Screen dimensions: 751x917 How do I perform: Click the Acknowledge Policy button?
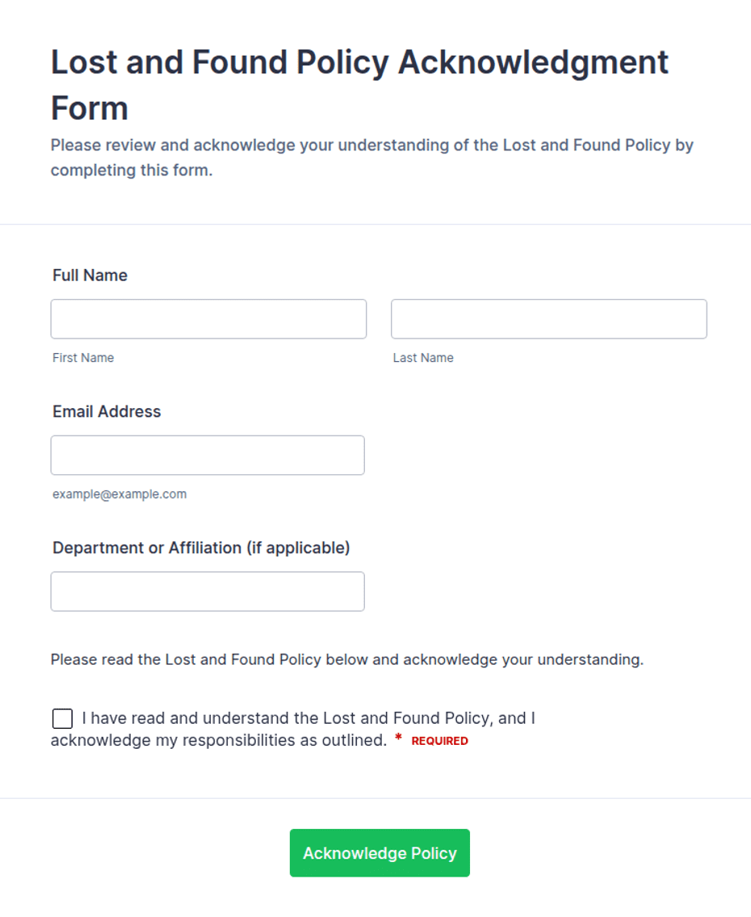(x=380, y=852)
